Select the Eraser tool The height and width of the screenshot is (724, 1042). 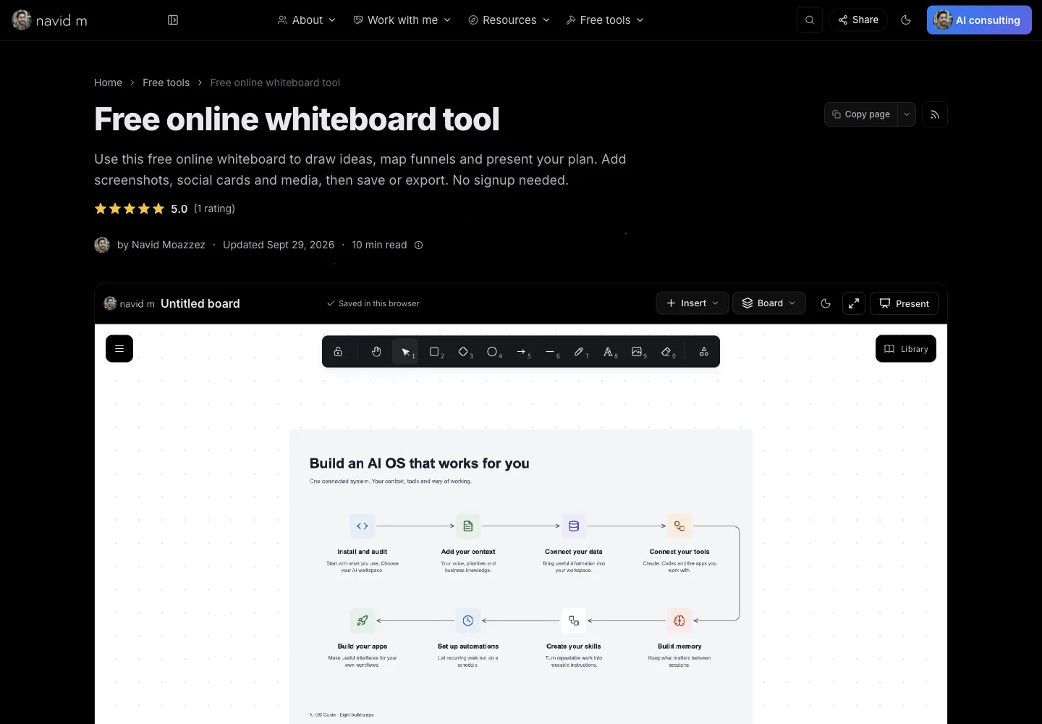[x=666, y=352]
